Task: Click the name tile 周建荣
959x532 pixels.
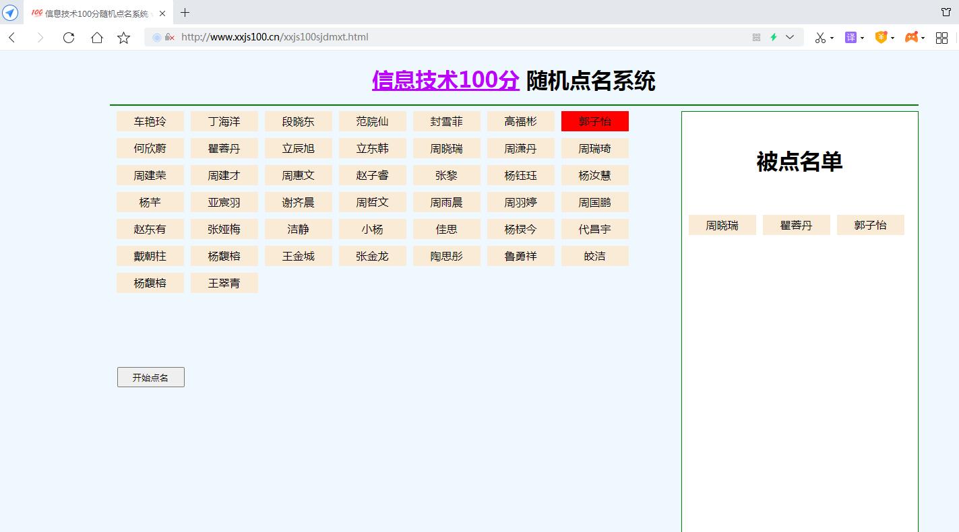Action: point(150,175)
